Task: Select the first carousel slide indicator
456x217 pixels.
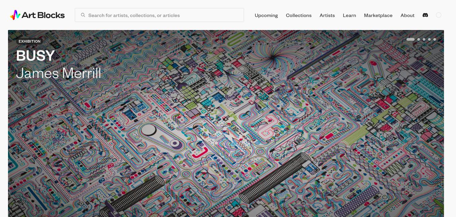Action: pos(411,39)
